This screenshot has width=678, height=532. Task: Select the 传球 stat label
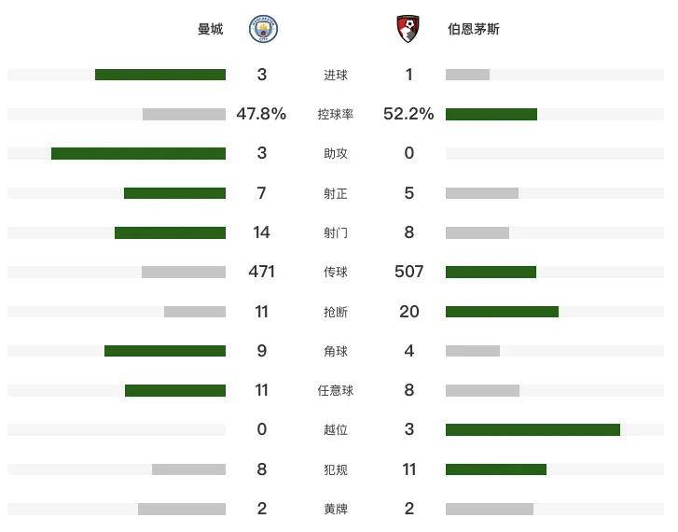[x=336, y=272]
